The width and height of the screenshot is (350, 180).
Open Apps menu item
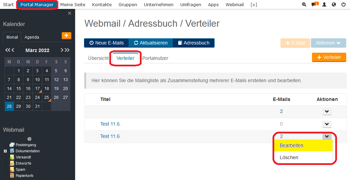point(213,5)
